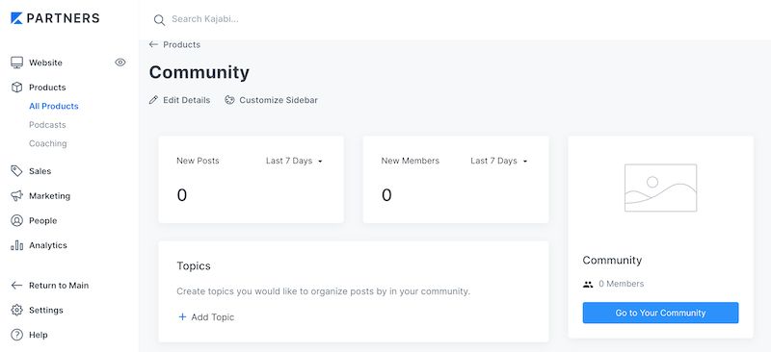
Task: Toggle the website preview eye icon
Action: (120, 63)
